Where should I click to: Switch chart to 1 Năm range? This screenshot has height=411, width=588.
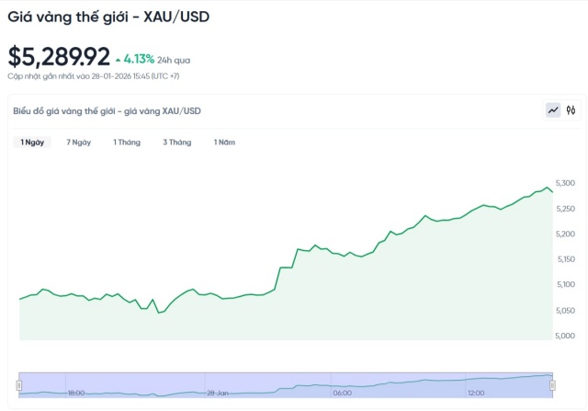click(x=224, y=143)
